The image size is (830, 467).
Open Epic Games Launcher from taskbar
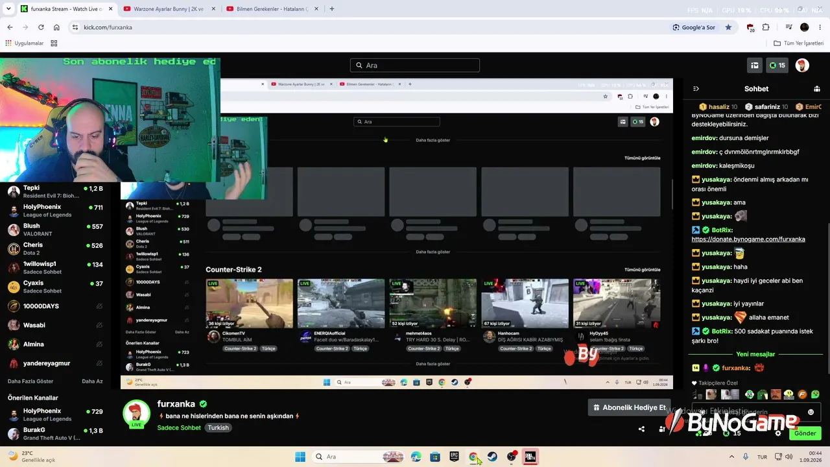point(454,457)
